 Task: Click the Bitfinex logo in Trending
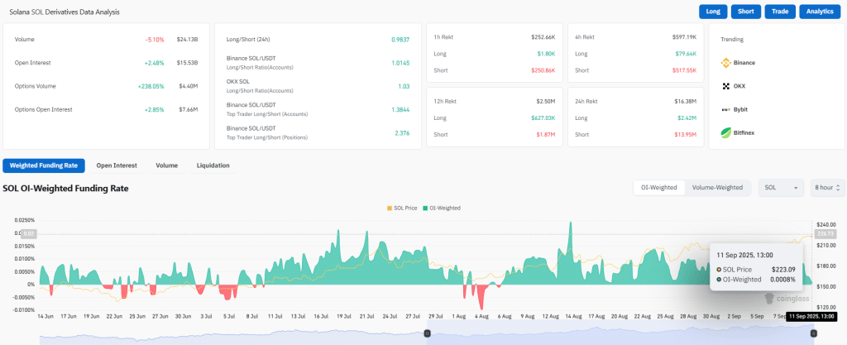click(x=725, y=132)
